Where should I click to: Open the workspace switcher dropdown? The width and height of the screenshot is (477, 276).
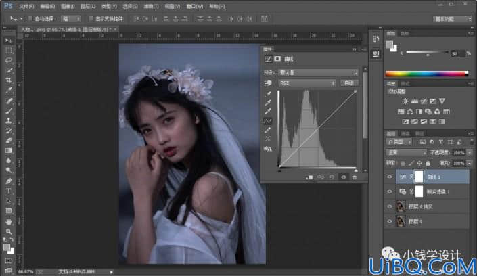tap(453, 19)
